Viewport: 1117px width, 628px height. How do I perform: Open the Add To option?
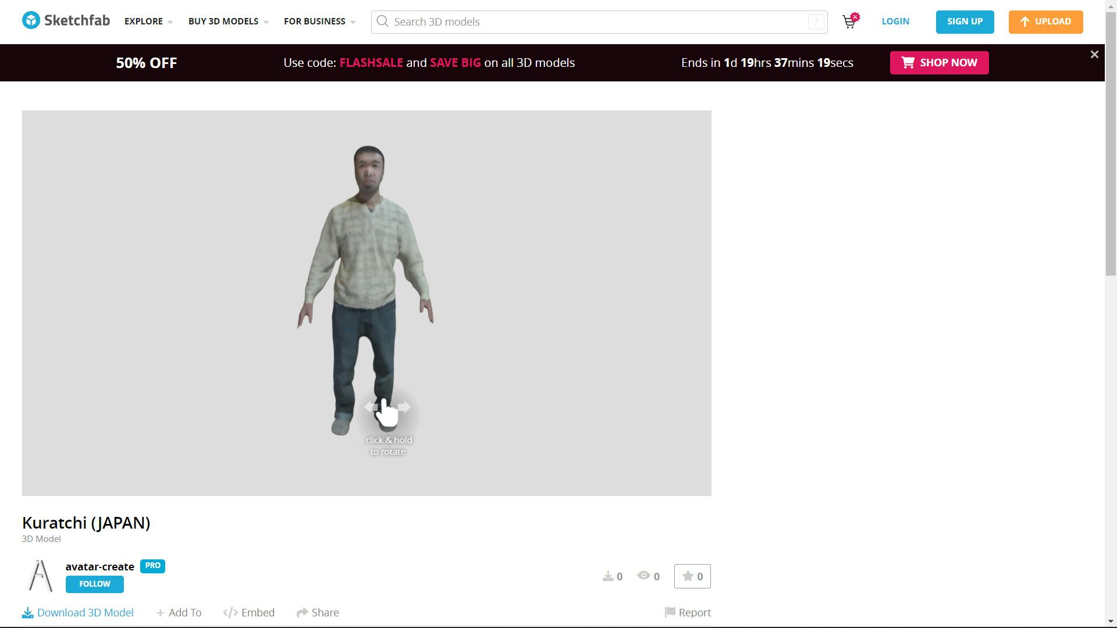pos(179,612)
